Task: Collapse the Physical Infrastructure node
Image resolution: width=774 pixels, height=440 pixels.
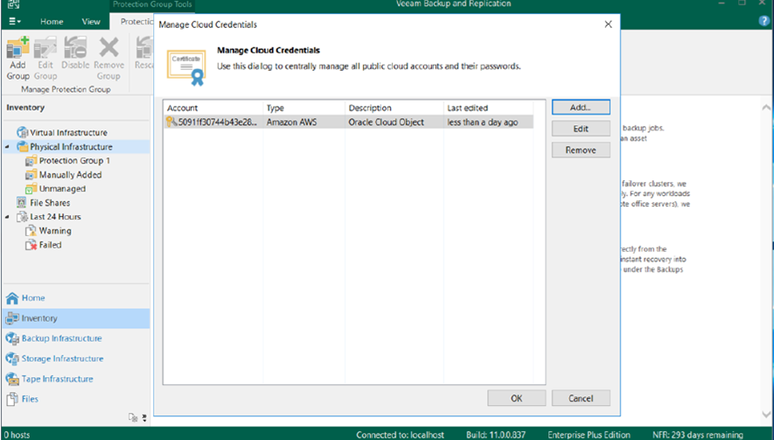Action: [x=7, y=147]
